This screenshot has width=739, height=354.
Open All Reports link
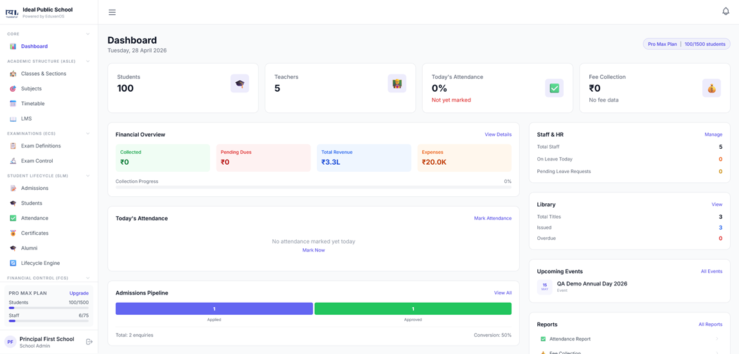pyautogui.click(x=710, y=324)
